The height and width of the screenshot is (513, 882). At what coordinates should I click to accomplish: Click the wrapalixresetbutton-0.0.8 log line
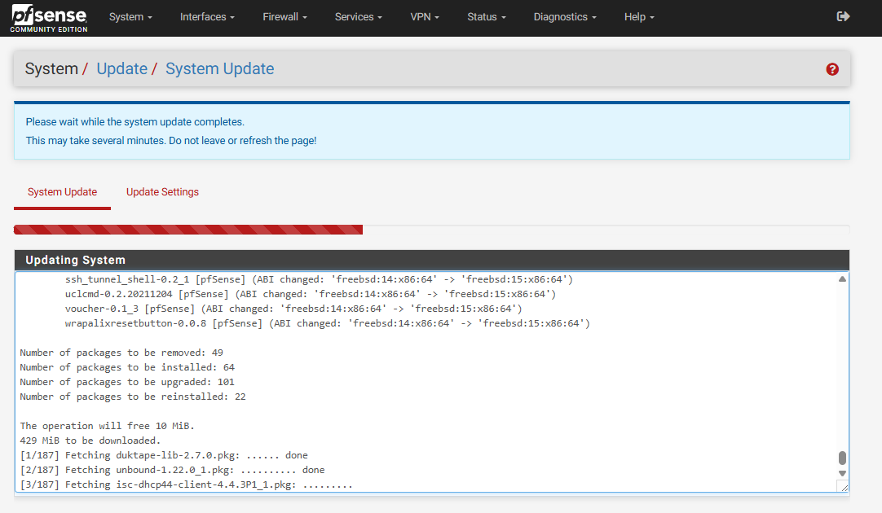click(x=328, y=323)
